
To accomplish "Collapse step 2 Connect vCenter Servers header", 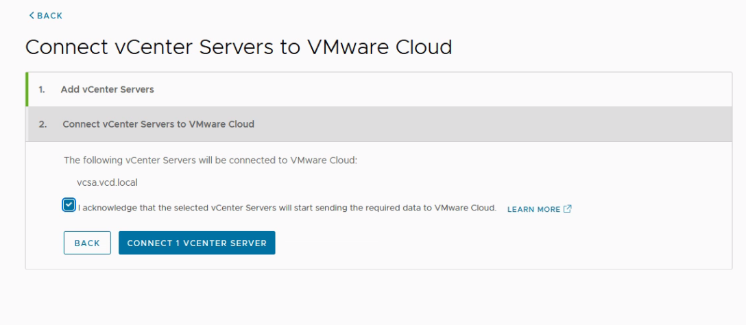I will tap(158, 124).
